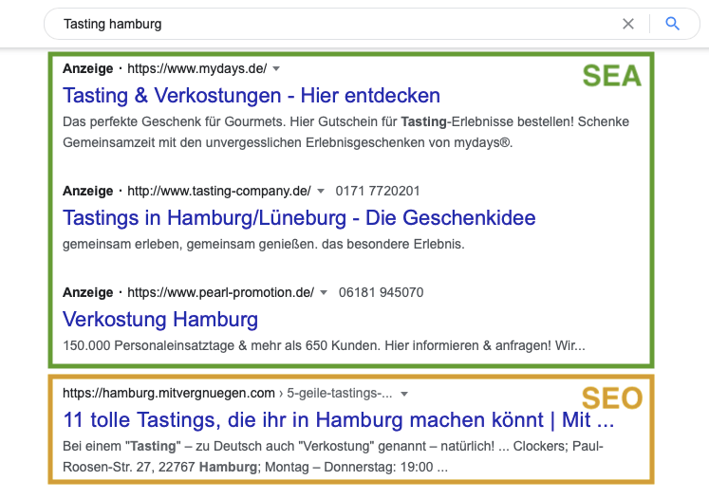The image size is (709, 499).
Task: Focus the search box containing 'Tasting hamburg'
Action: [x=332, y=24]
